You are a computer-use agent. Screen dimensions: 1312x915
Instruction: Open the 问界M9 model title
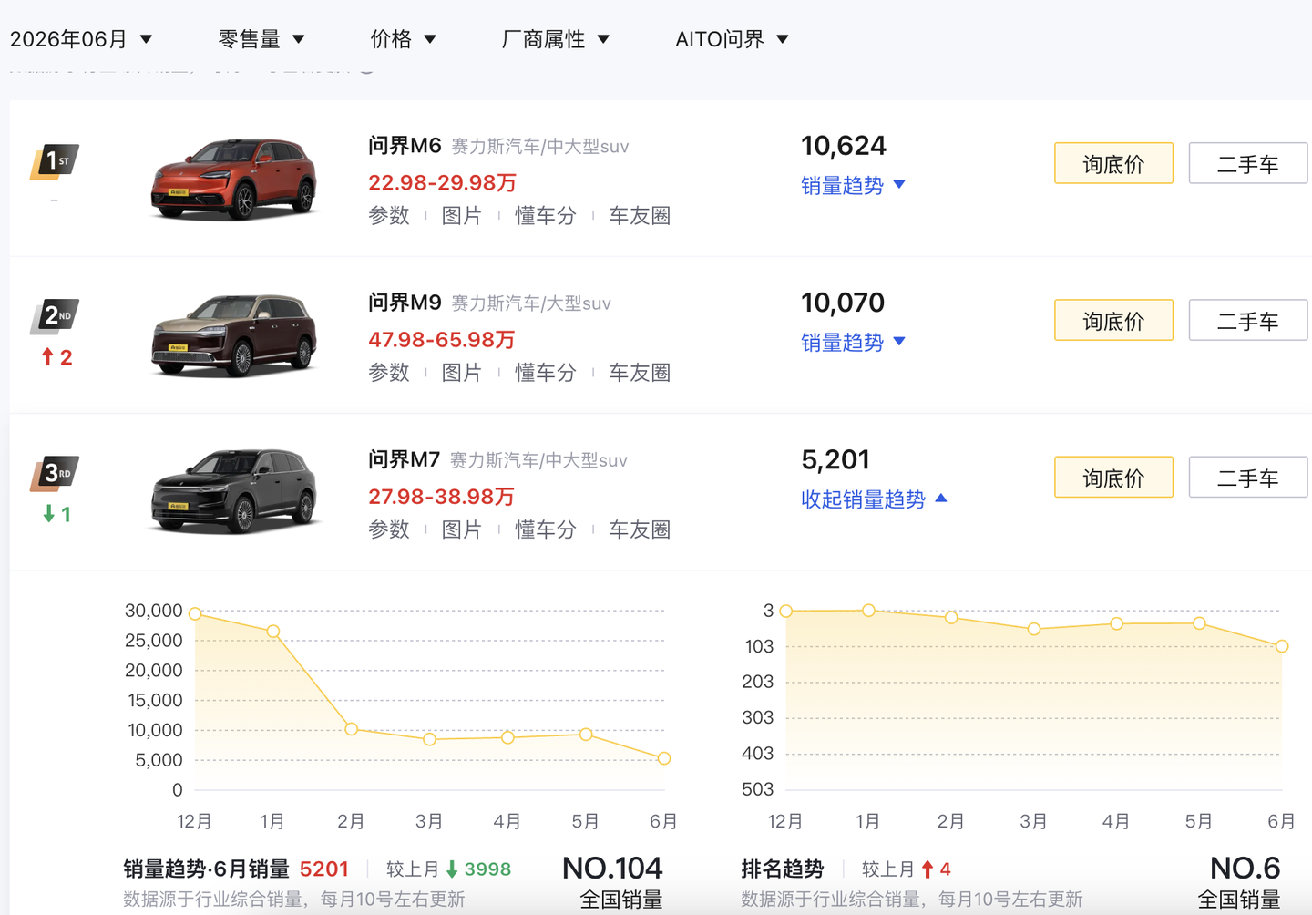coord(405,303)
